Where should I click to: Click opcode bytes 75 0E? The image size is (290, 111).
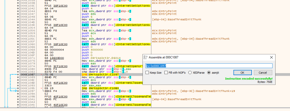coord(49,74)
